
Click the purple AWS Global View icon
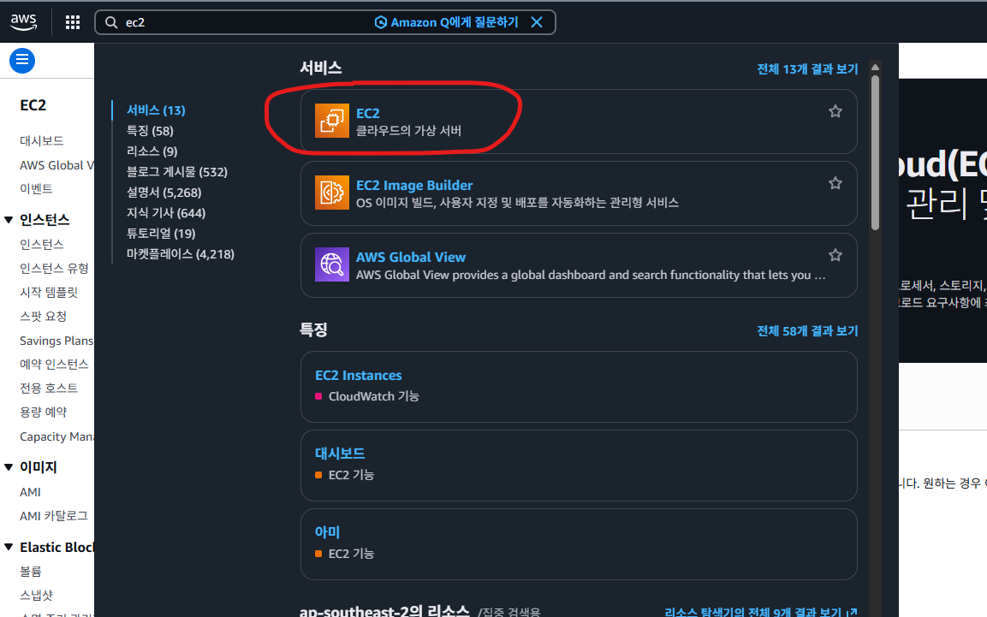point(332,264)
